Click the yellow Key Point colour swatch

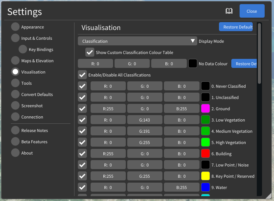(x=206, y=176)
